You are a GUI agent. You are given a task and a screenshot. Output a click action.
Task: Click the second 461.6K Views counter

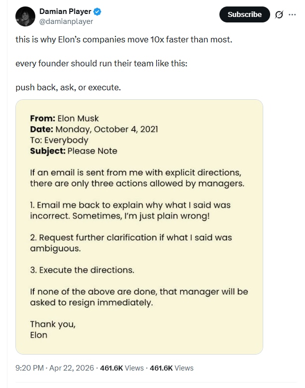tap(171, 368)
